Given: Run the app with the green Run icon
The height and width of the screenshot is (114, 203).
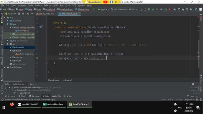Looking at the screenshot, I should [141, 9].
